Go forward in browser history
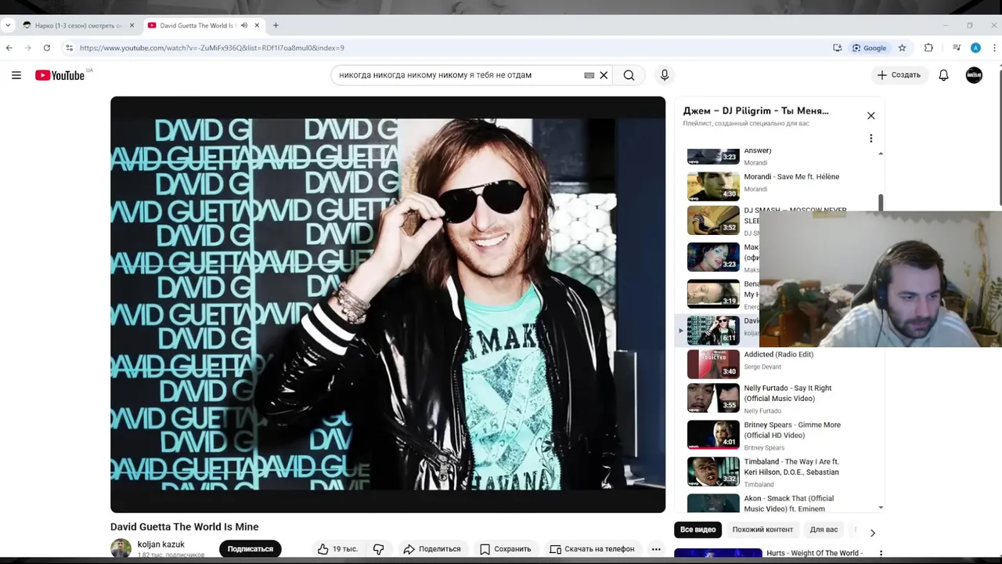The height and width of the screenshot is (564, 1002). coord(28,48)
